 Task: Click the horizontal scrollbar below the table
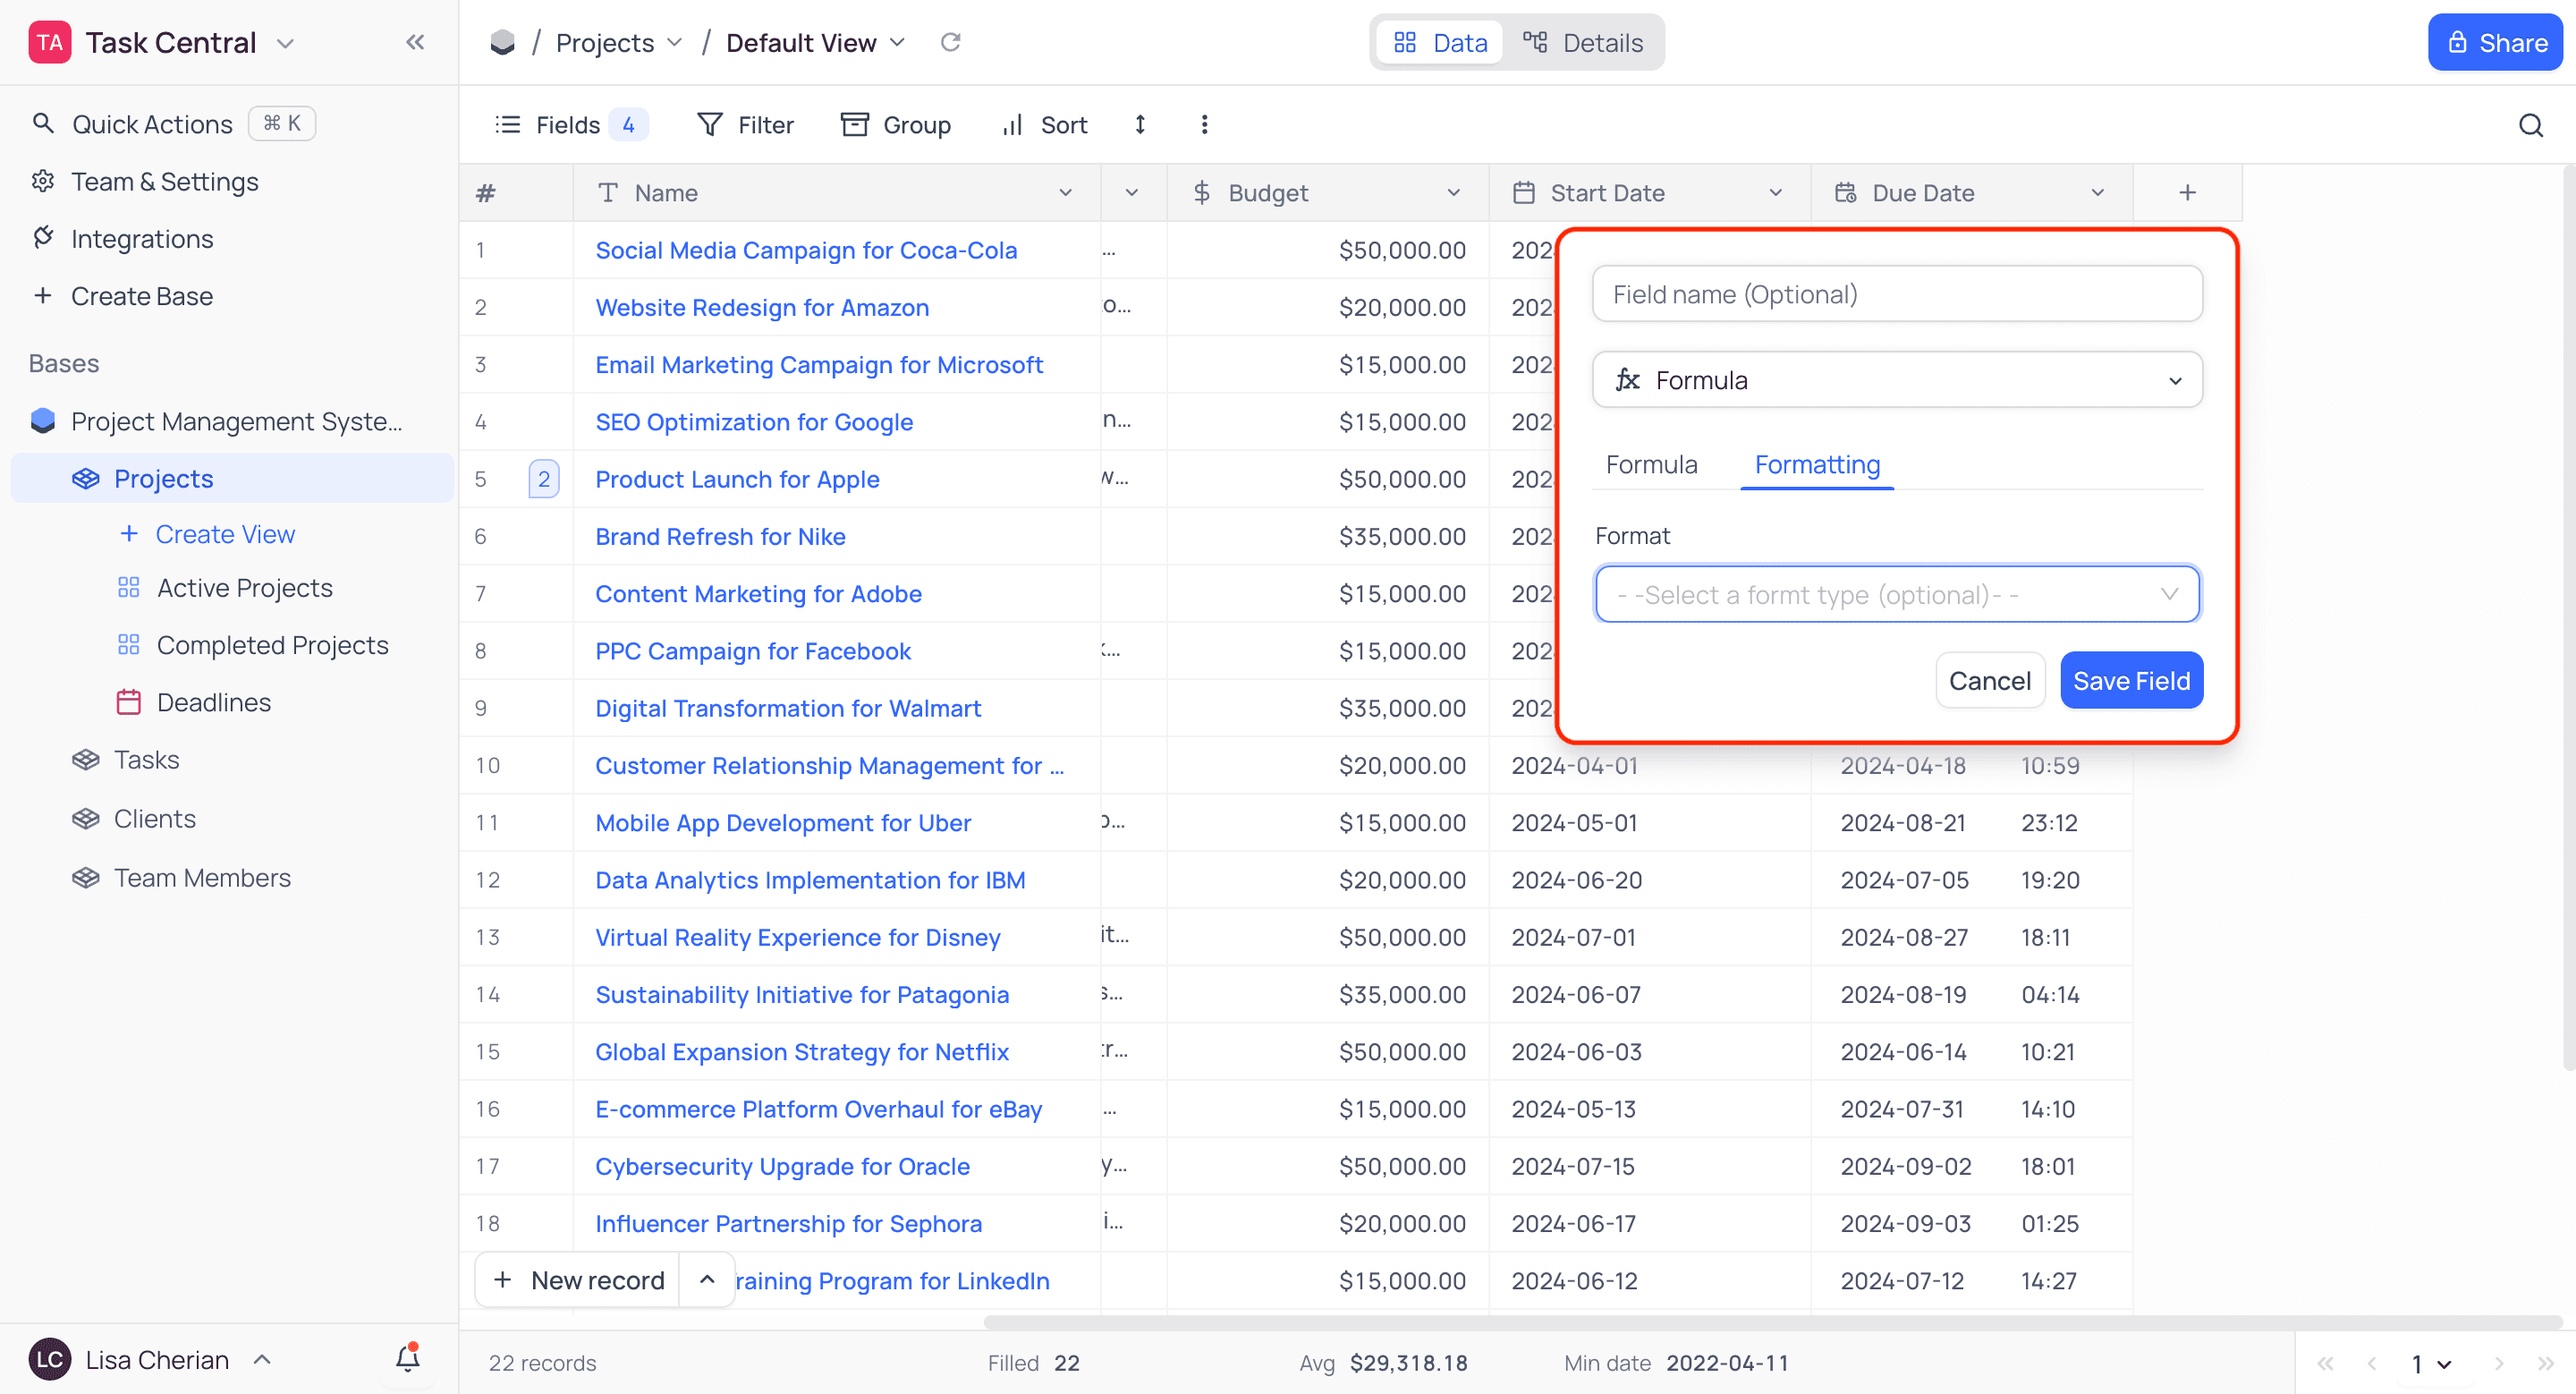coord(1770,1322)
